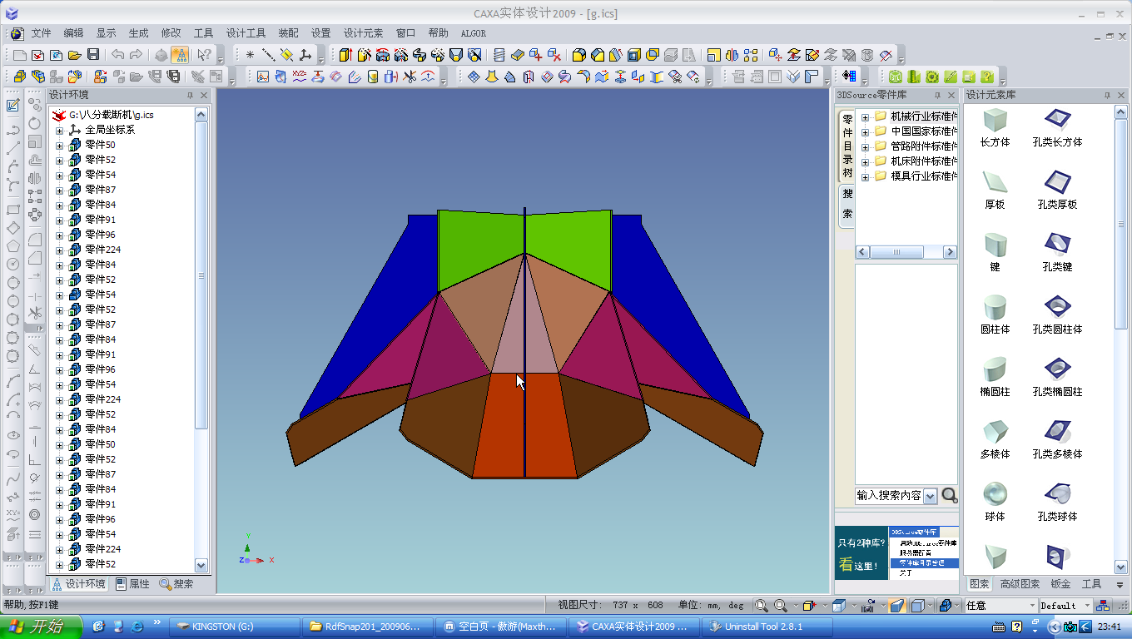Click the Save file toolbar icon
The width and height of the screenshot is (1132, 639).
(x=93, y=55)
